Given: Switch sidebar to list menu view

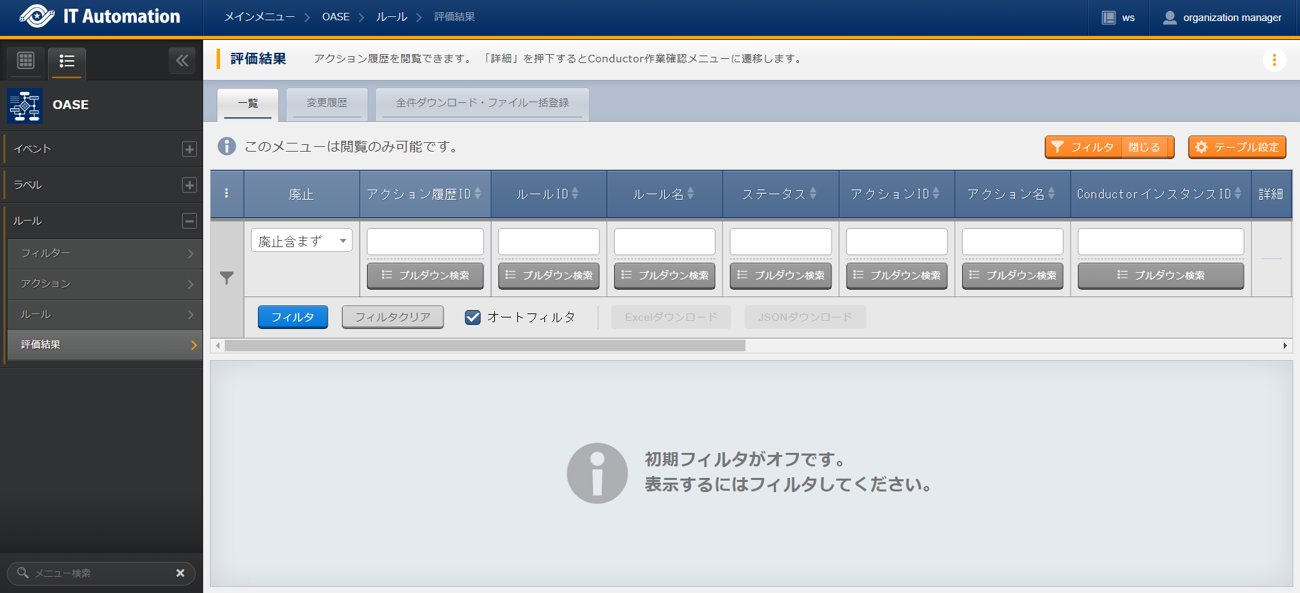Looking at the screenshot, I should tap(66, 61).
